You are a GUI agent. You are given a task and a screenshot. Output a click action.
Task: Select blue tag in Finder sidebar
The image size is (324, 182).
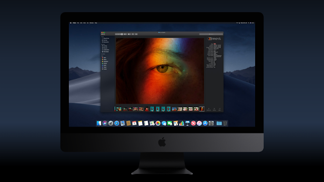click(104, 65)
